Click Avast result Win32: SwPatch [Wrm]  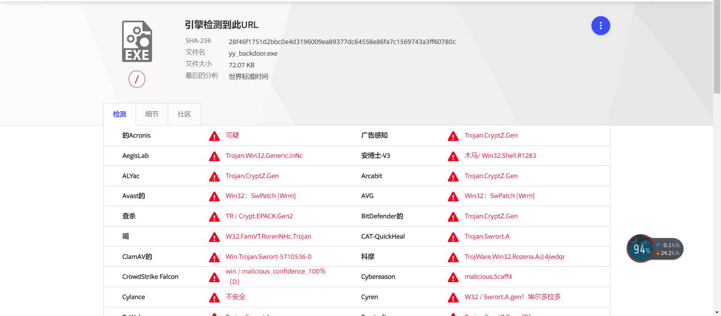point(261,196)
